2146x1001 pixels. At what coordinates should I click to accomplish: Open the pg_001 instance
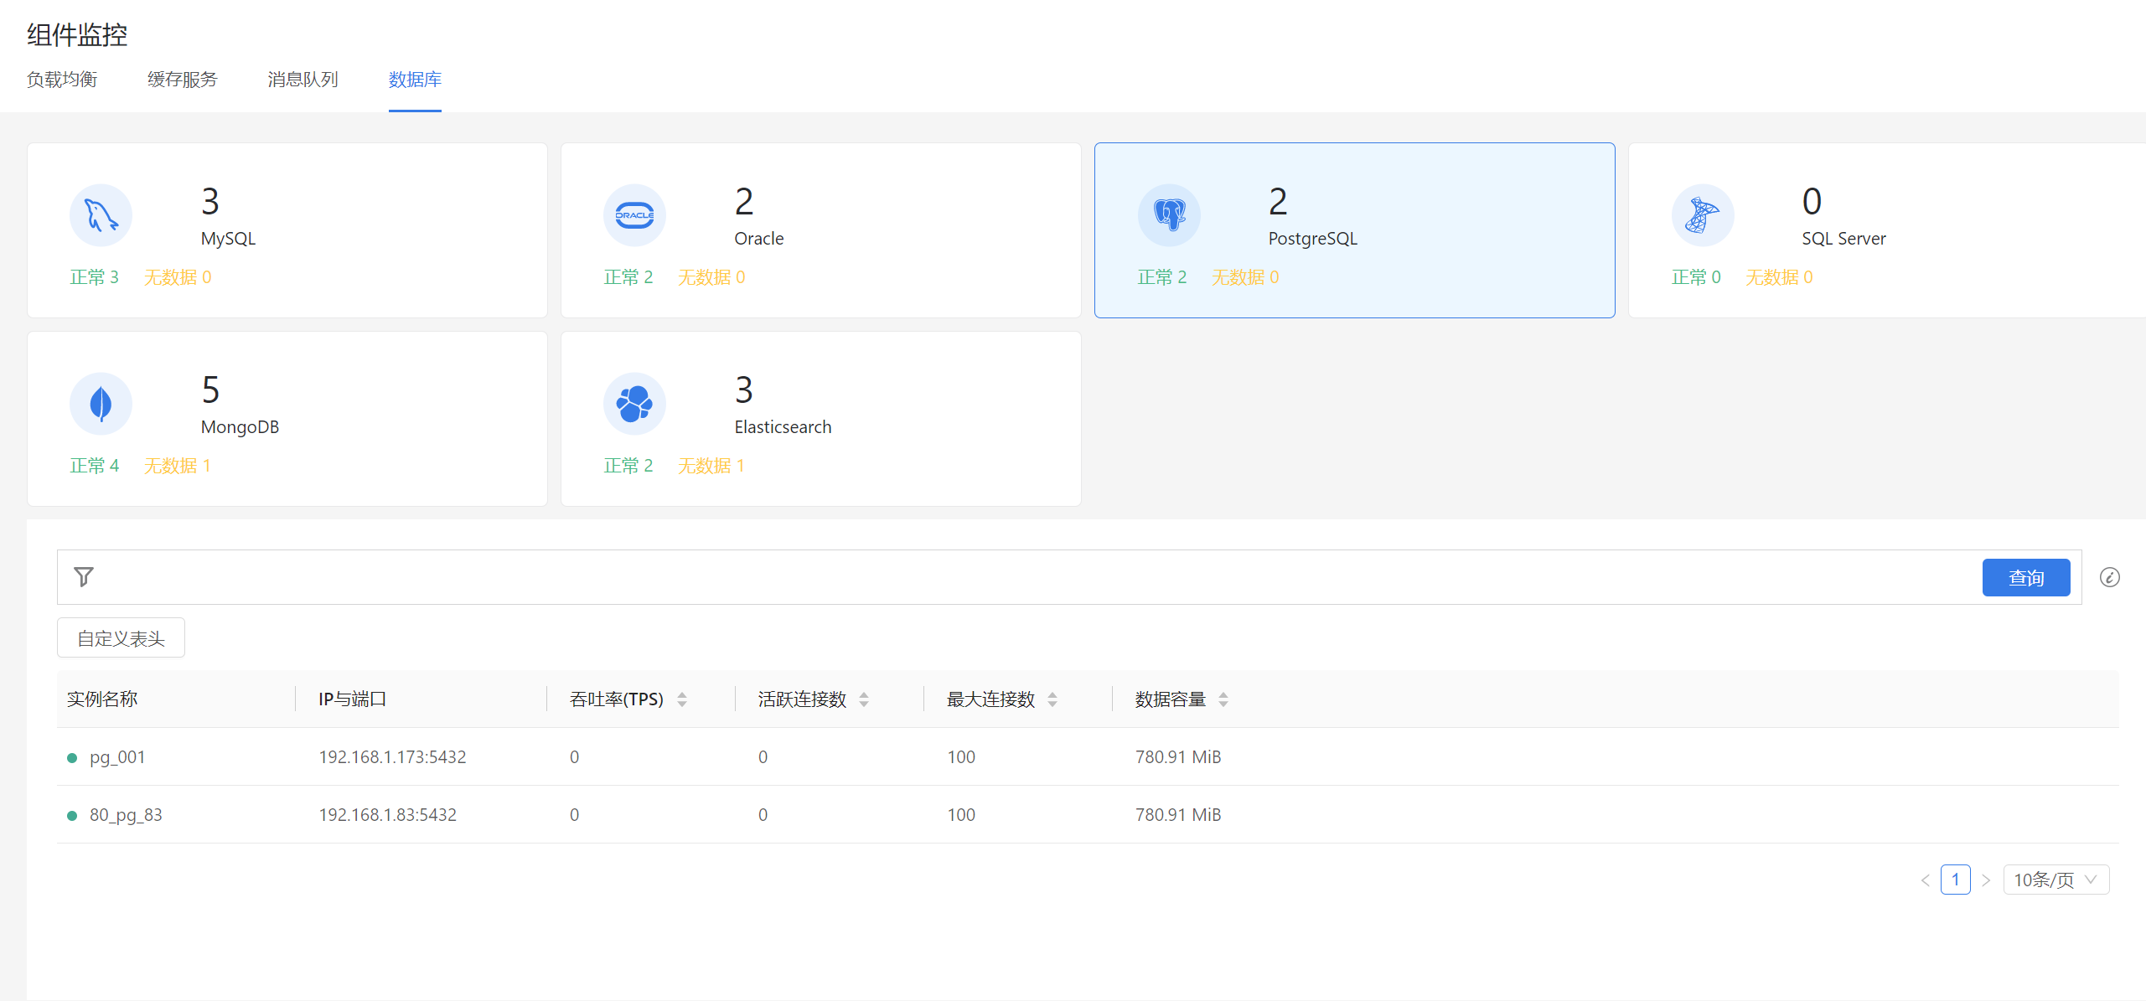[117, 757]
